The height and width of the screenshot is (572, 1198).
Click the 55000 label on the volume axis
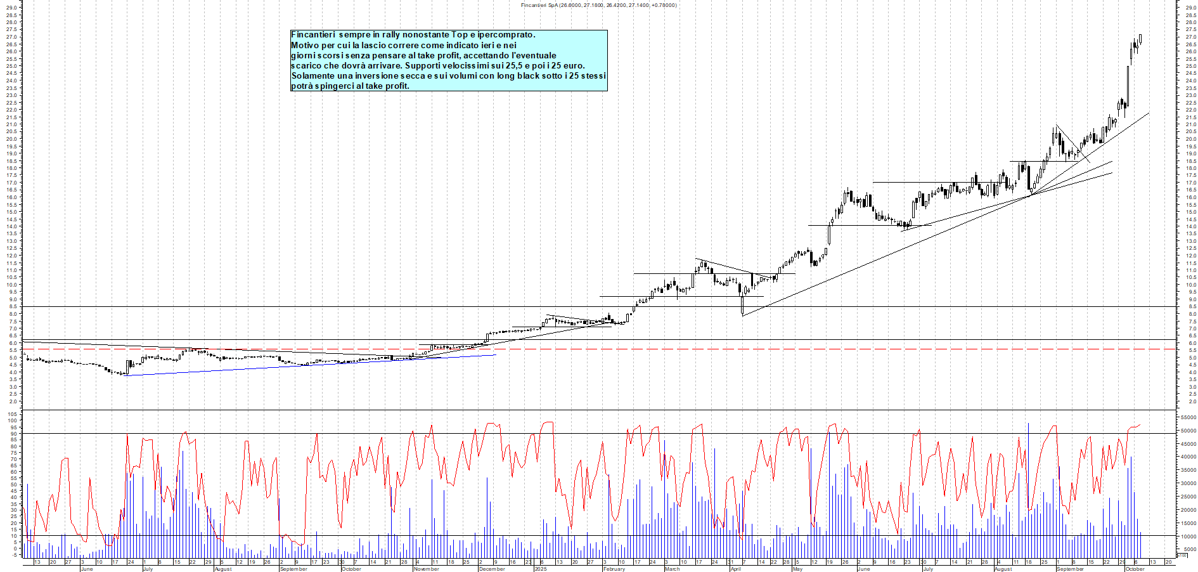(1188, 417)
